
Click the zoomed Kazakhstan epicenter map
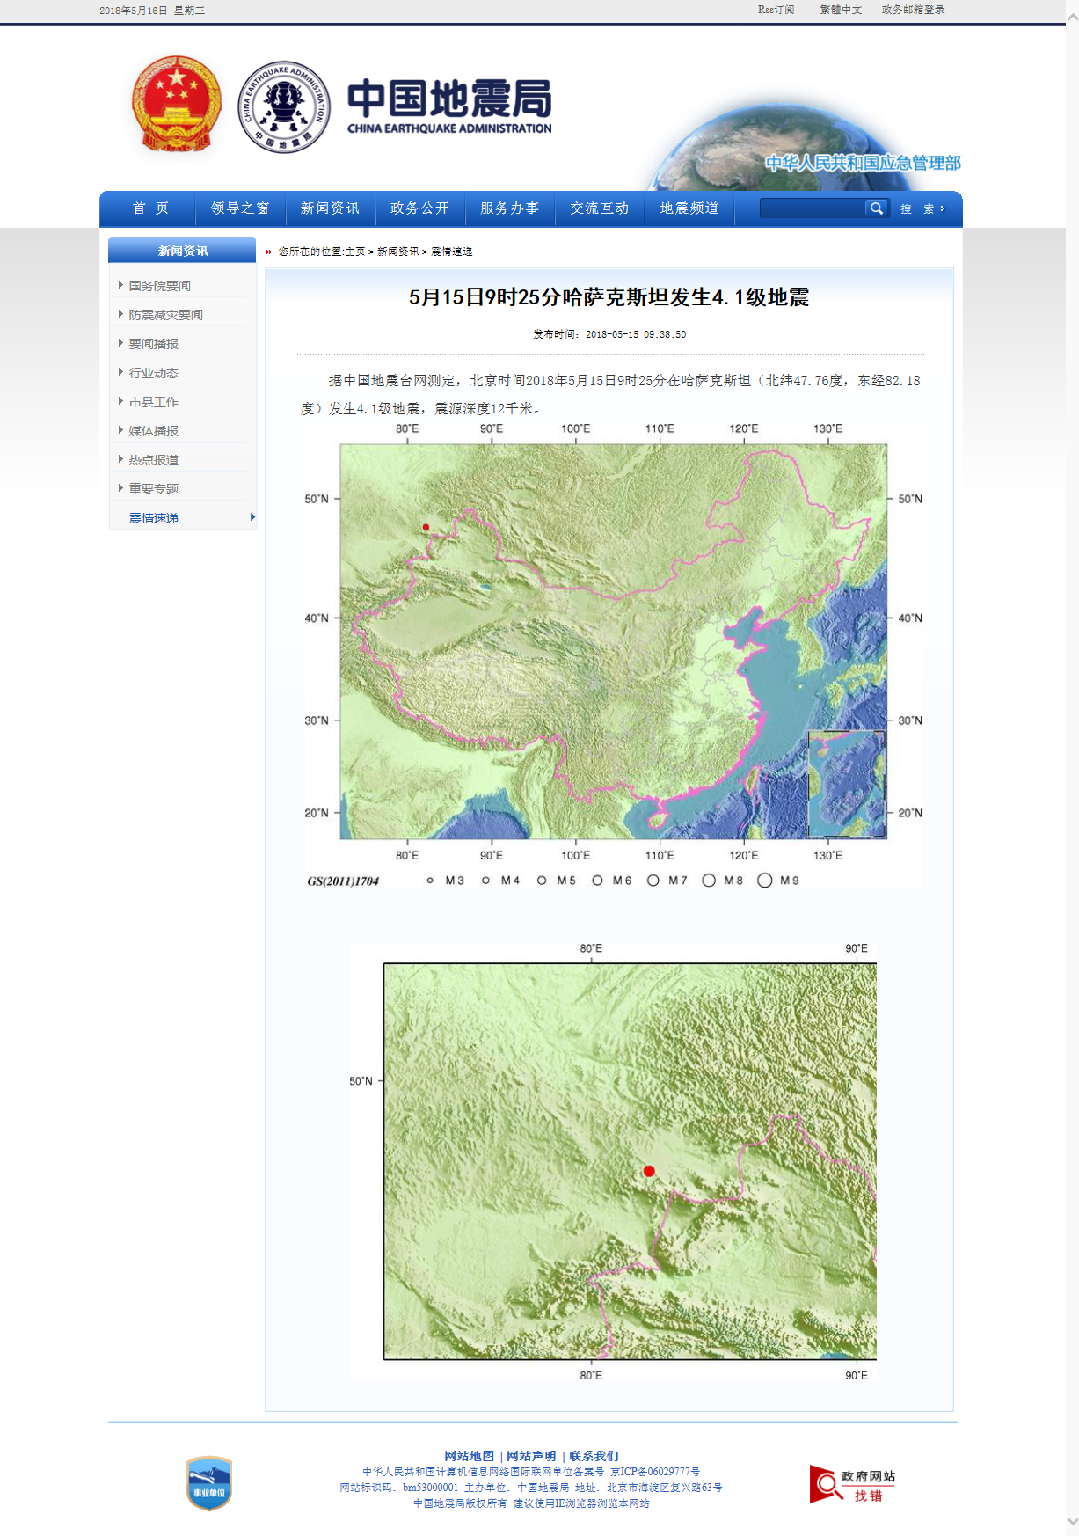click(x=613, y=1161)
